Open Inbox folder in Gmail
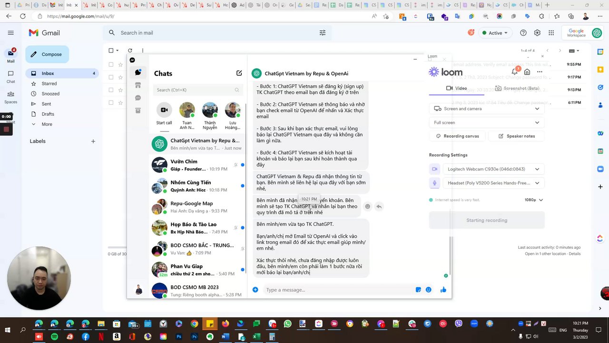Viewport: 609px width, 343px height. (x=62, y=73)
